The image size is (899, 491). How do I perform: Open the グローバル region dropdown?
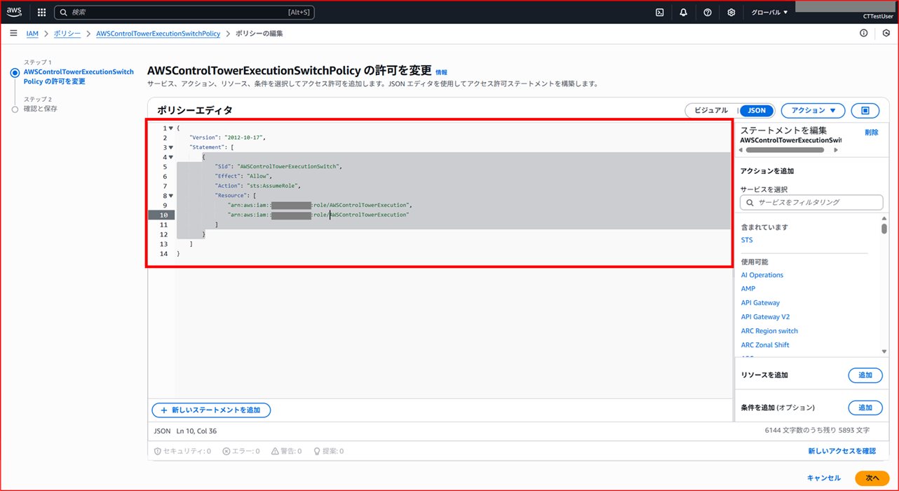click(768, 12)
